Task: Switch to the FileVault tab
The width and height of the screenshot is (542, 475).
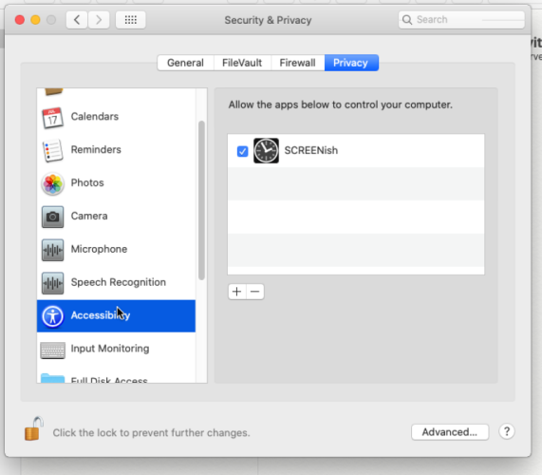Action: tap(242, 63)
